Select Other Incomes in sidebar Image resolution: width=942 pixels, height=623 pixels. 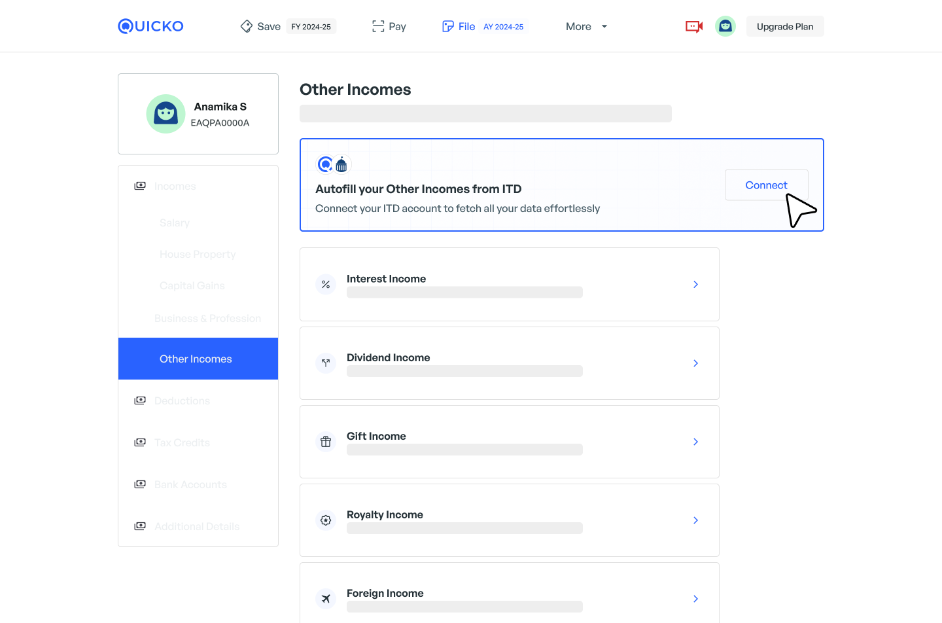[196, 359]
